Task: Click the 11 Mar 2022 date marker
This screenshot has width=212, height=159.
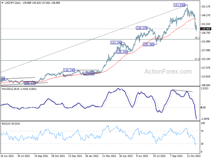Action: point(109,156)
